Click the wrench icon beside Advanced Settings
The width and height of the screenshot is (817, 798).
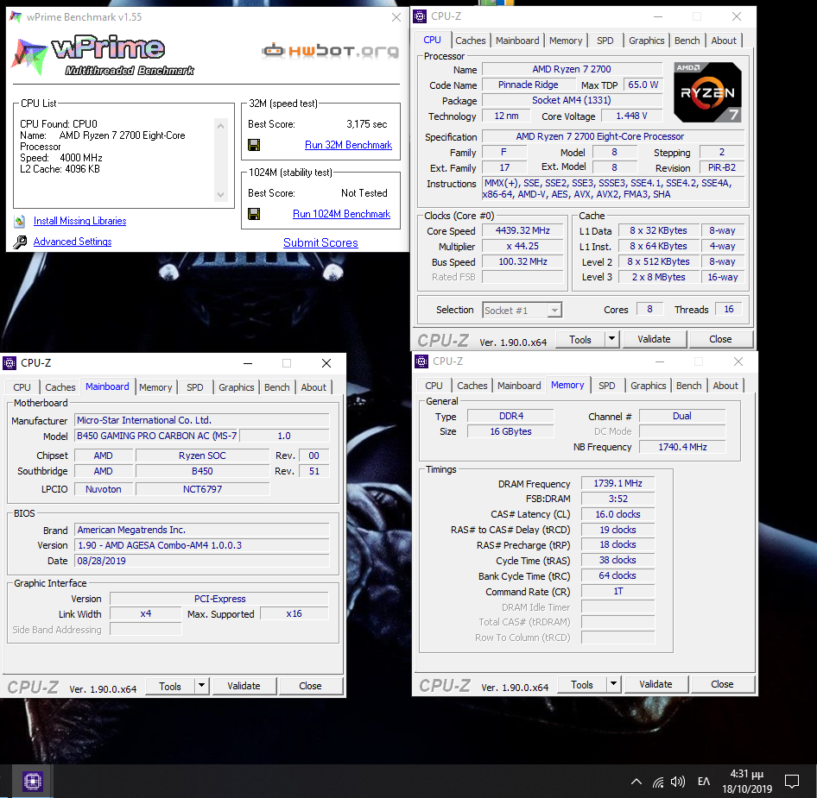20,242
